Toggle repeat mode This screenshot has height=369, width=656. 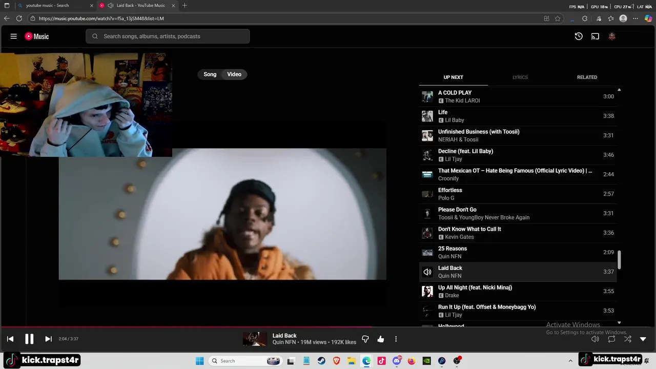coord(611,339)
